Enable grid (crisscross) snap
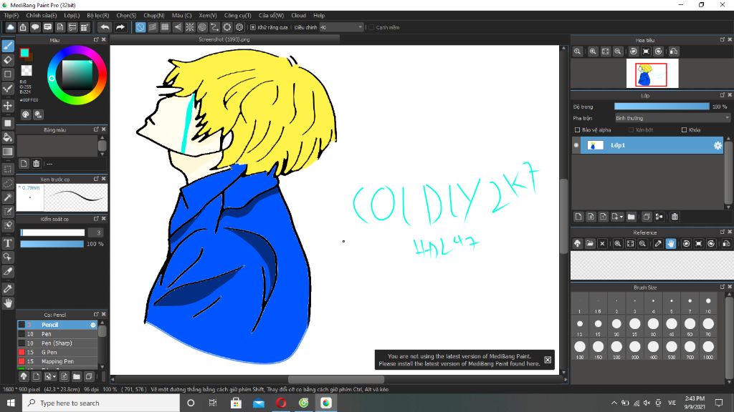 [x=165, y=28]
